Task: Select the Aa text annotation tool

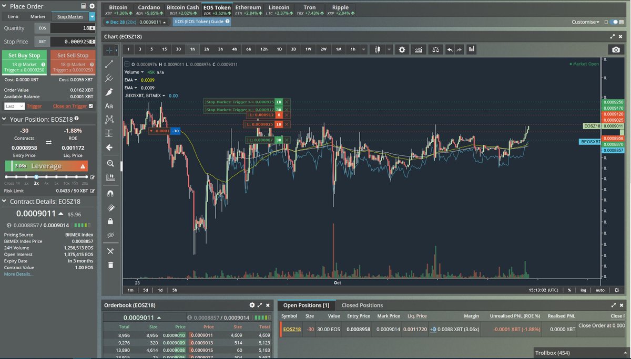Action: coord(109,105)
